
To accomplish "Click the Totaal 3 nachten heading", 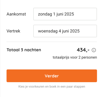I will point(24,50).
